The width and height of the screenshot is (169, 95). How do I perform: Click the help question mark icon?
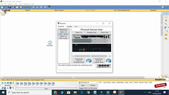pyautogui.click(x=167, y=7)
